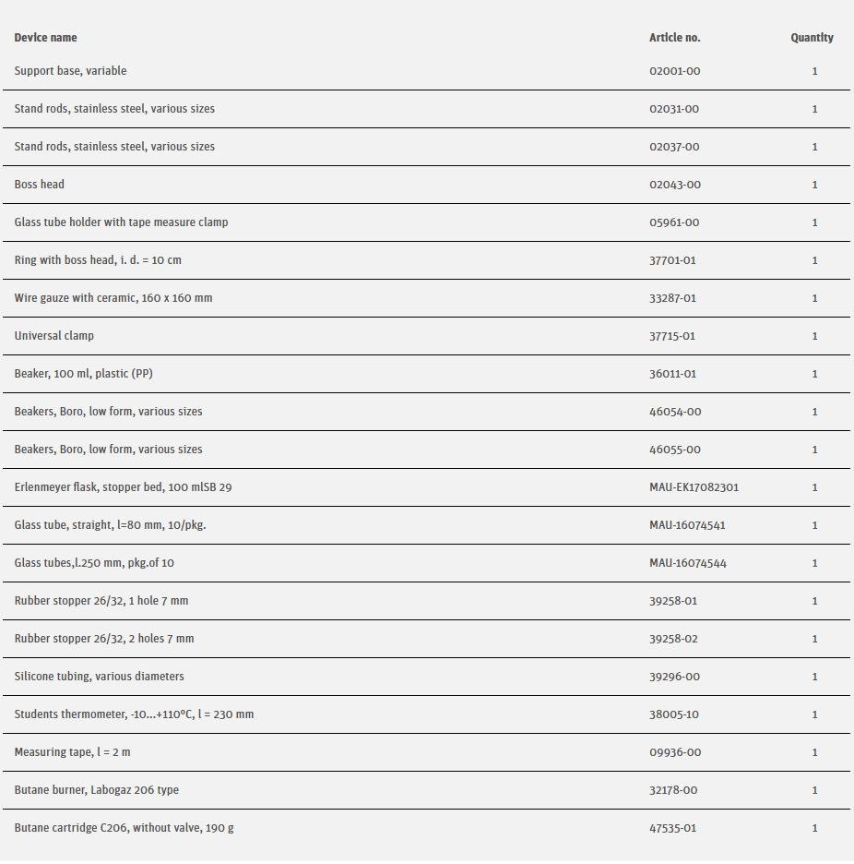Click the Quantity column header

(x=812, y=38)
